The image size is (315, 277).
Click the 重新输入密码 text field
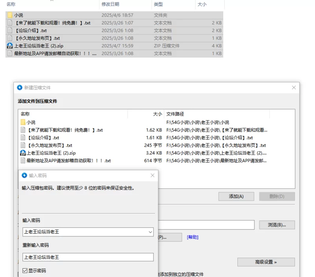[x=88, y=257]
